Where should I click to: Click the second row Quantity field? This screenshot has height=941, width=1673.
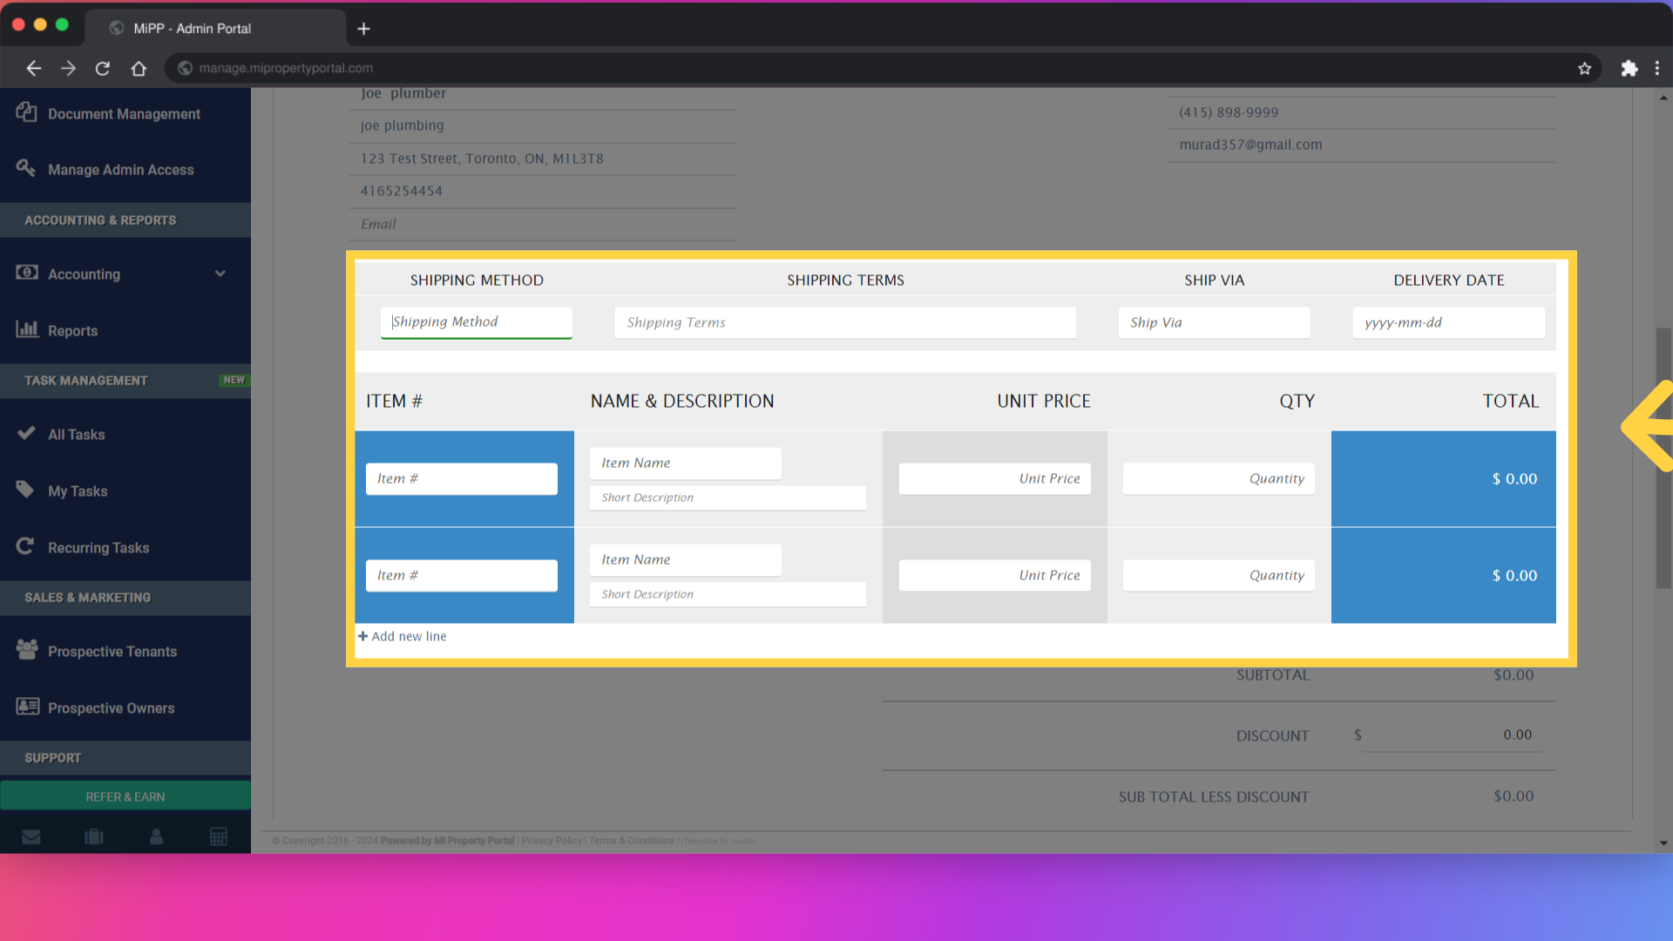[x=1219, y=575]
